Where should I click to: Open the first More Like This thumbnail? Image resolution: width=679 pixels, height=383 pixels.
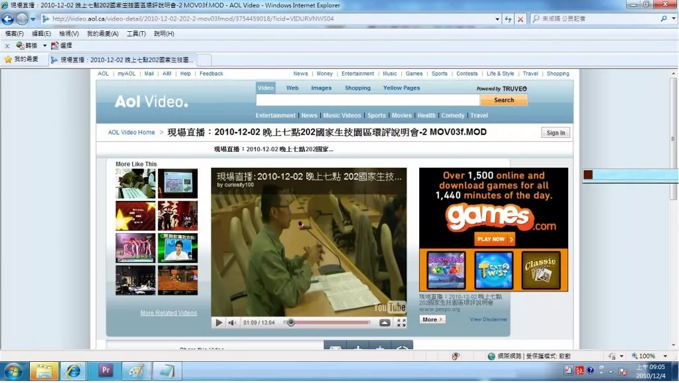(x=135, y=184)
